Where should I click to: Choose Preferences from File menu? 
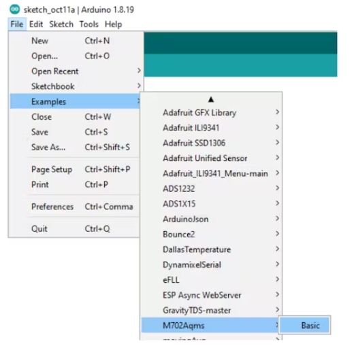point(75,207)
